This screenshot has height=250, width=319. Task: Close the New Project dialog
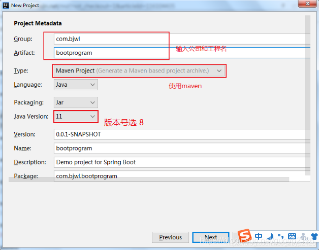coord(308,4)
